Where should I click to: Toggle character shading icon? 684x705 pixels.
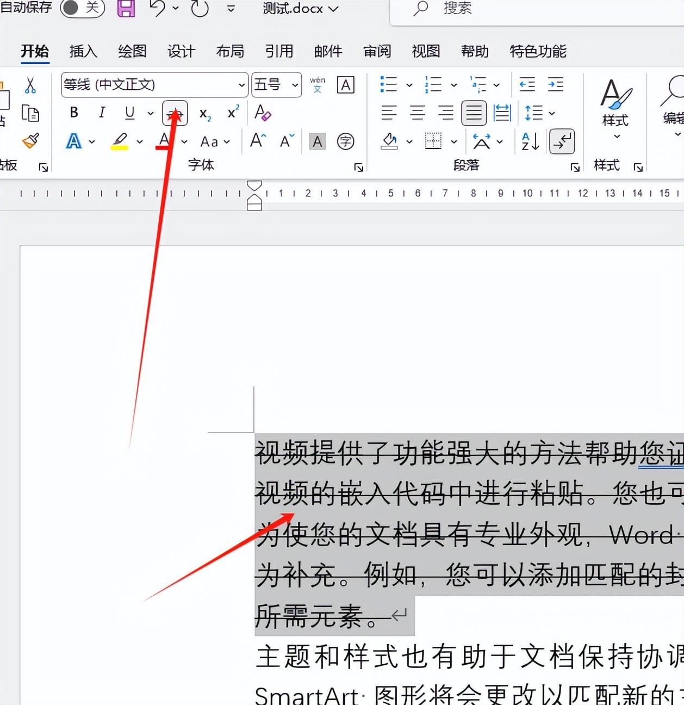[318, 141]
